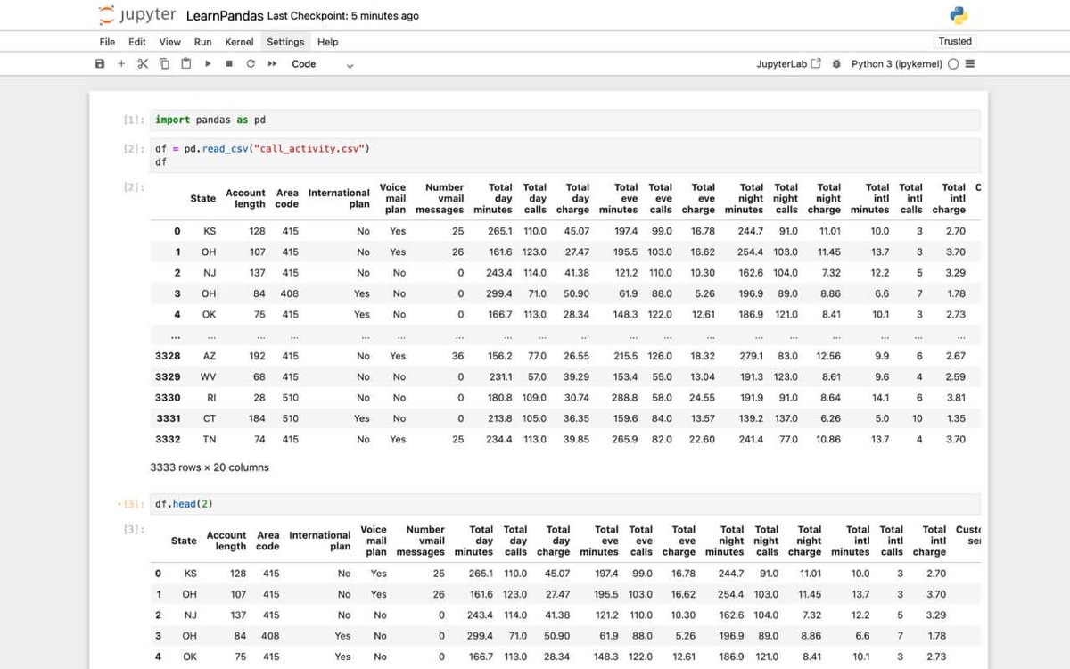Copy the selected cell

click(164, 64)
